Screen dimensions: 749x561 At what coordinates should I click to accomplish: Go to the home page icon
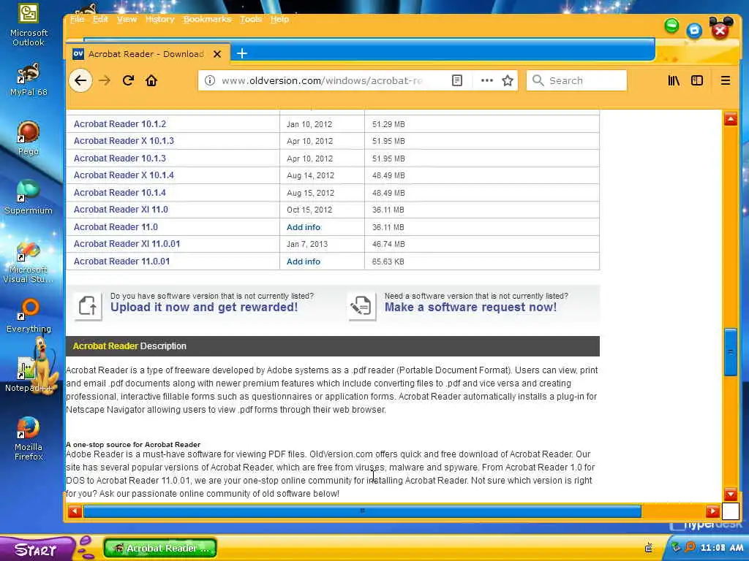(x=151, y=80)
